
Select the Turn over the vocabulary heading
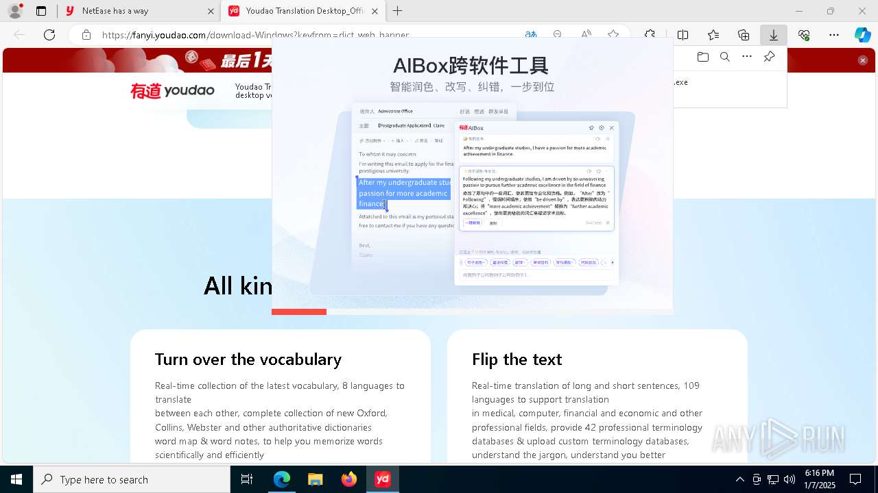pyautogui.click(x=248, y=359)
